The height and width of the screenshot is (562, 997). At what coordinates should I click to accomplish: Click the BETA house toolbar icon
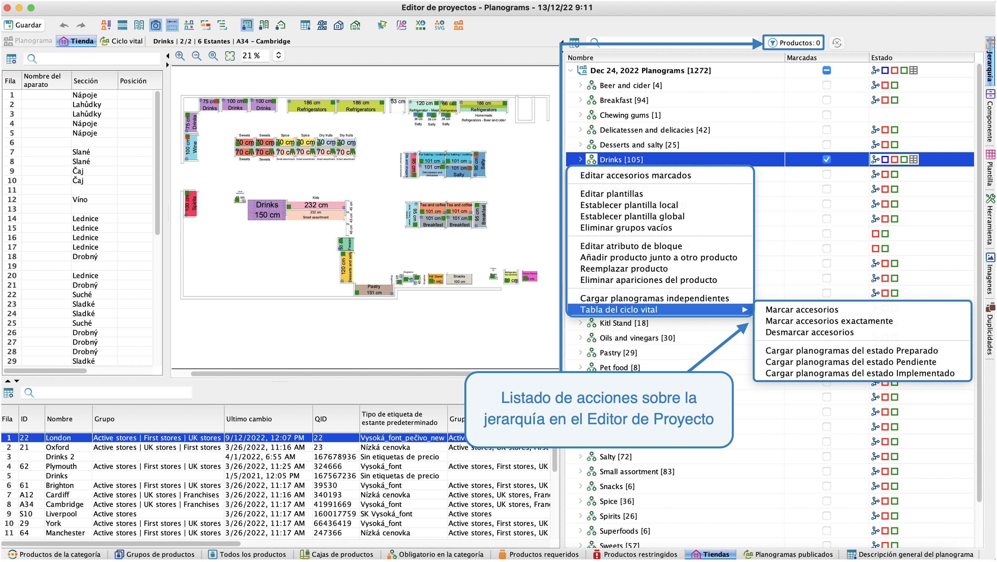click(355, 25)
